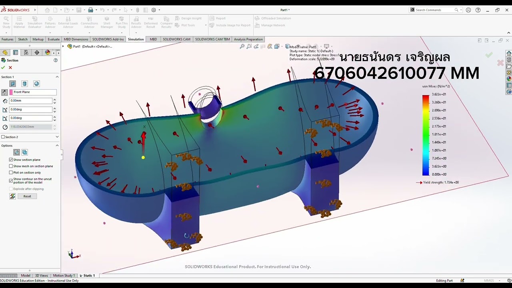Open the DisplayManager color sphere tab
Image resolution: width=512 pixels, height=288 pixels.
(48, 52)
